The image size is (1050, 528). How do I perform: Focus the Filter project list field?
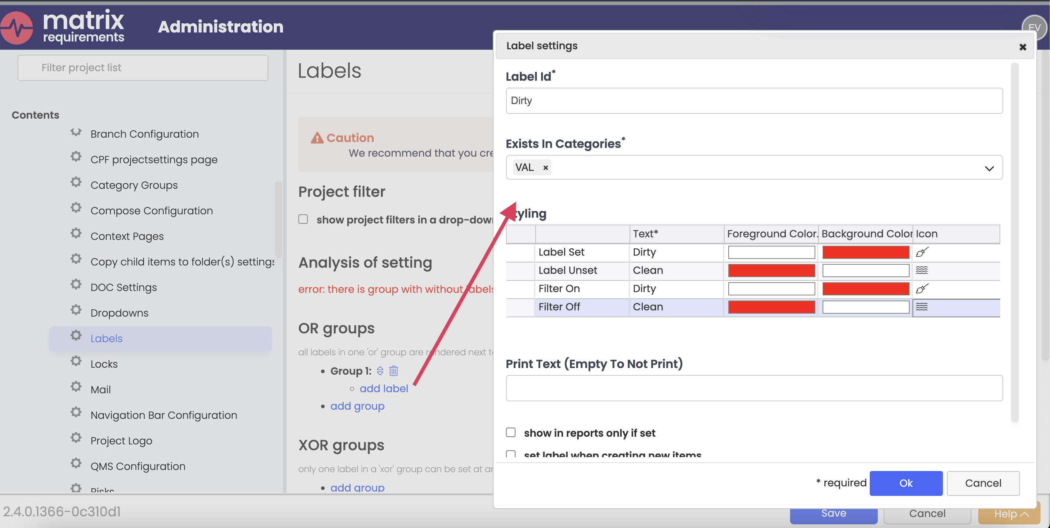coord(143,68)
